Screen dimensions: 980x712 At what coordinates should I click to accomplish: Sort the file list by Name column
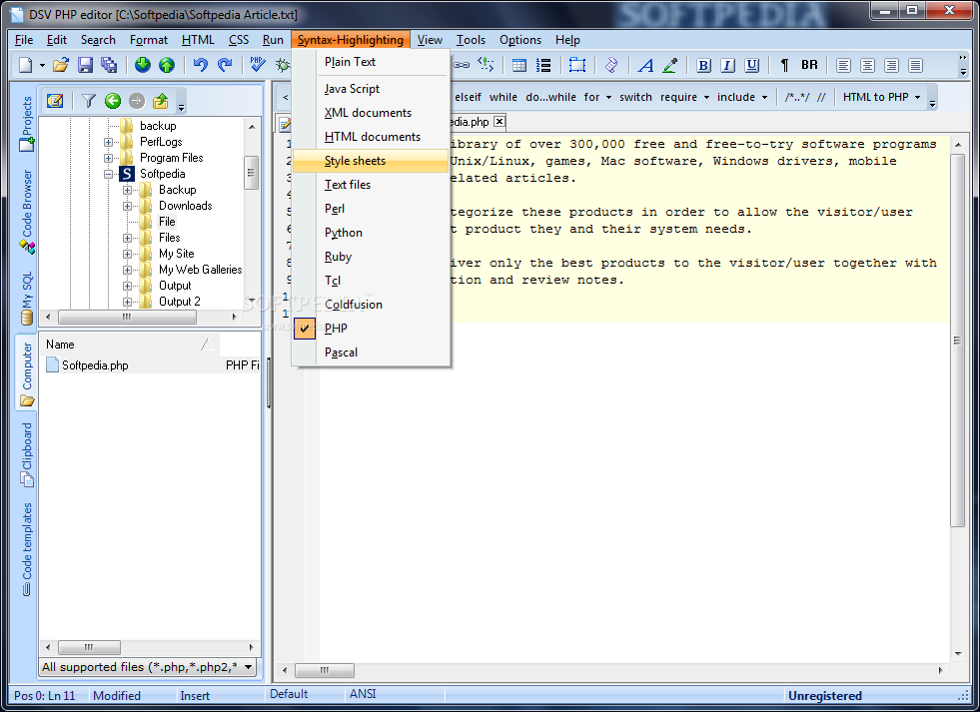pos(130,345)
